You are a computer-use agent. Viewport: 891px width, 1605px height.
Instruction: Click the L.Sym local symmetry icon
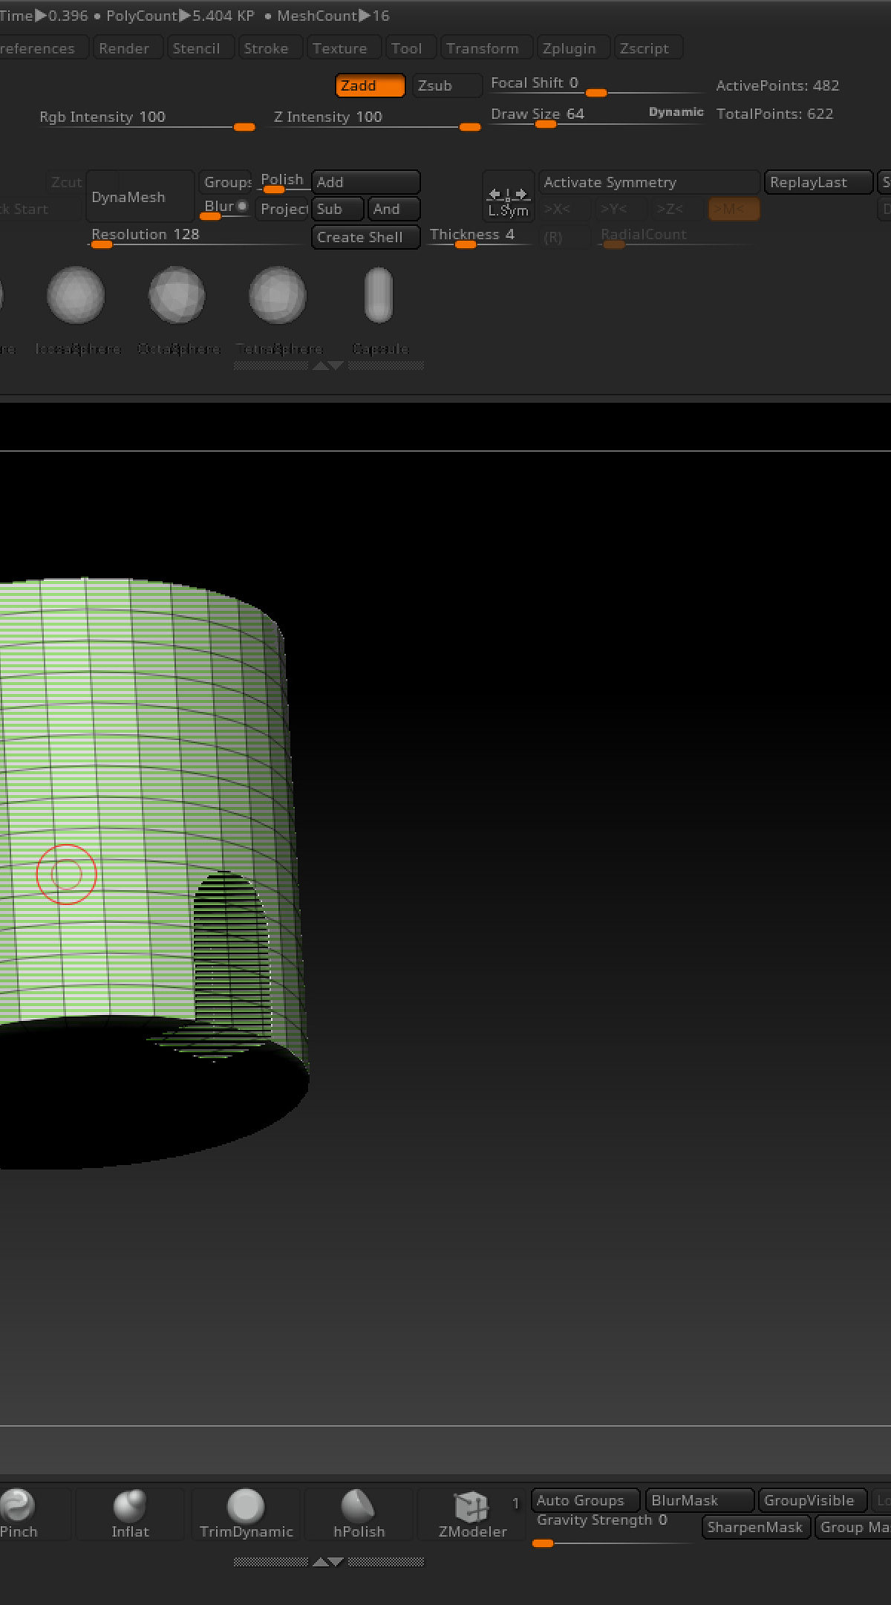508,197
